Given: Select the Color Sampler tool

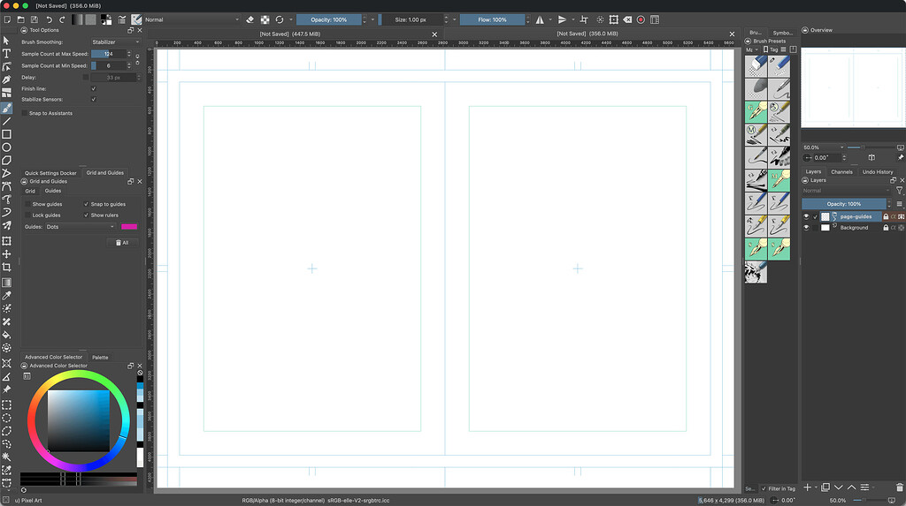Looking at the screenshot, I should (x=6, y=296).
